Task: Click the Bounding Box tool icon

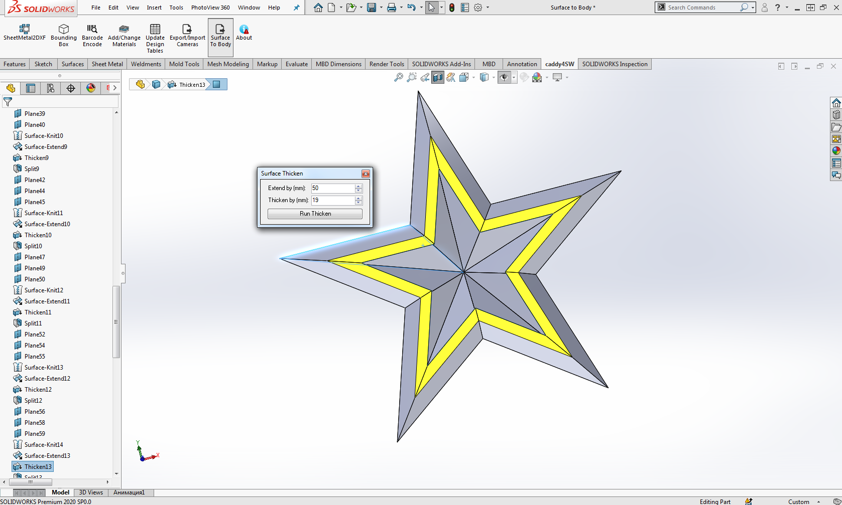Action: click(x=63, y=29)
